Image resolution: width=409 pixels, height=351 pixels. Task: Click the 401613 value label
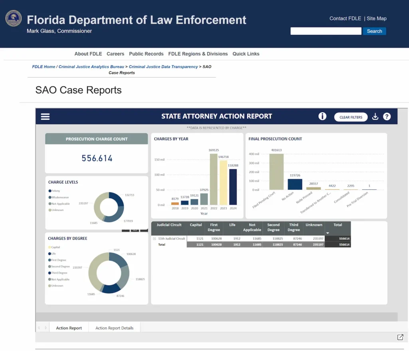click(x=276, y=150)
